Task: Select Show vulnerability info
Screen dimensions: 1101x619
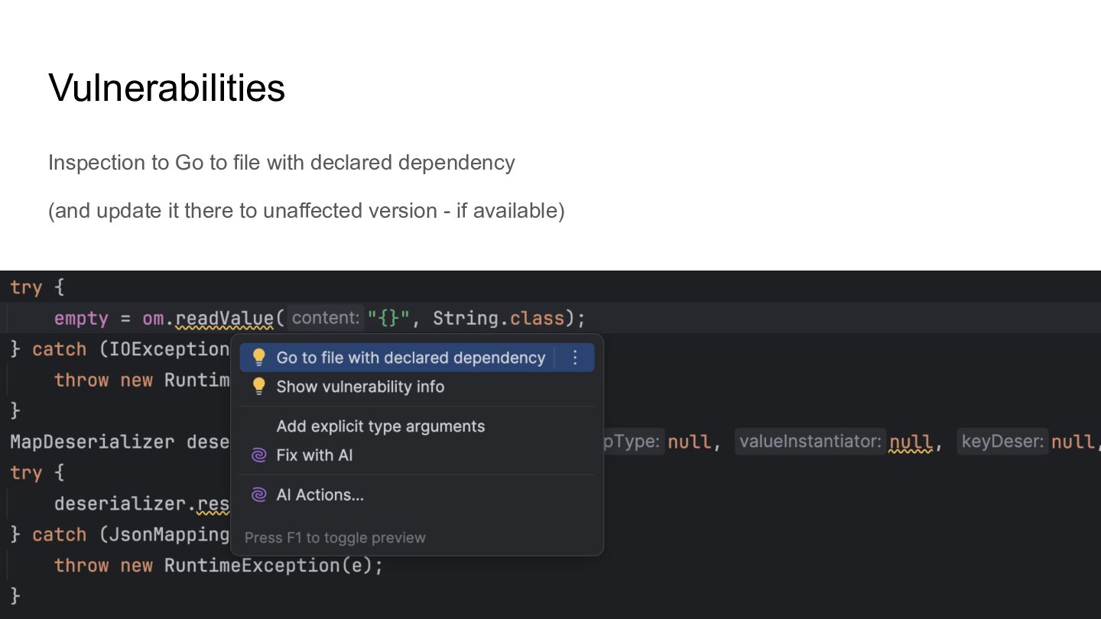Action: (360, 387)
